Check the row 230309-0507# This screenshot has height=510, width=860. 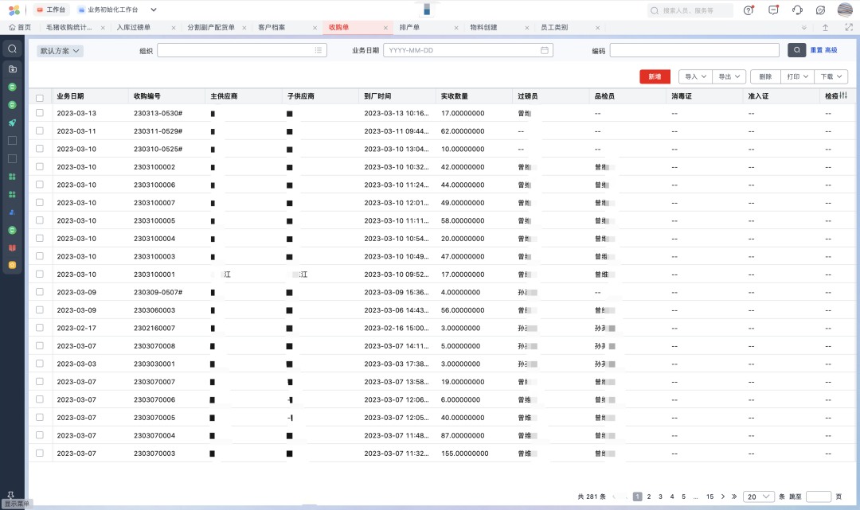(x=40, y=292)
